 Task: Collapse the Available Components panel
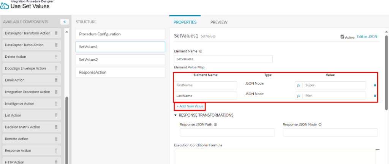[x=65, y=22]
